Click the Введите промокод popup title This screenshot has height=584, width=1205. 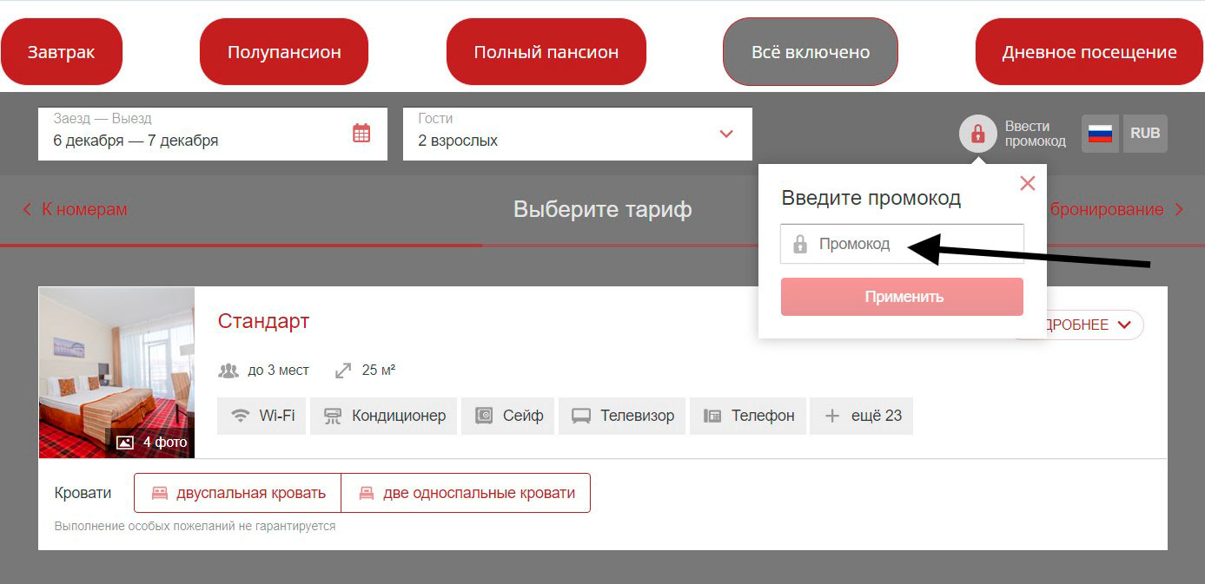(871, 198)
